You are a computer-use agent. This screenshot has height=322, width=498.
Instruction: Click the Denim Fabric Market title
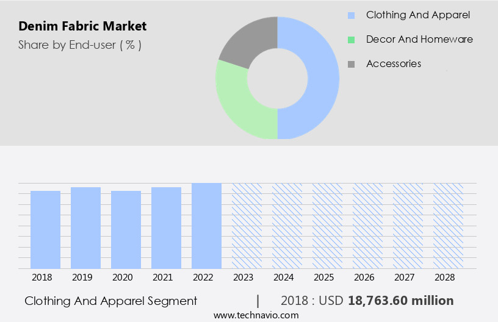pos(82,26)
